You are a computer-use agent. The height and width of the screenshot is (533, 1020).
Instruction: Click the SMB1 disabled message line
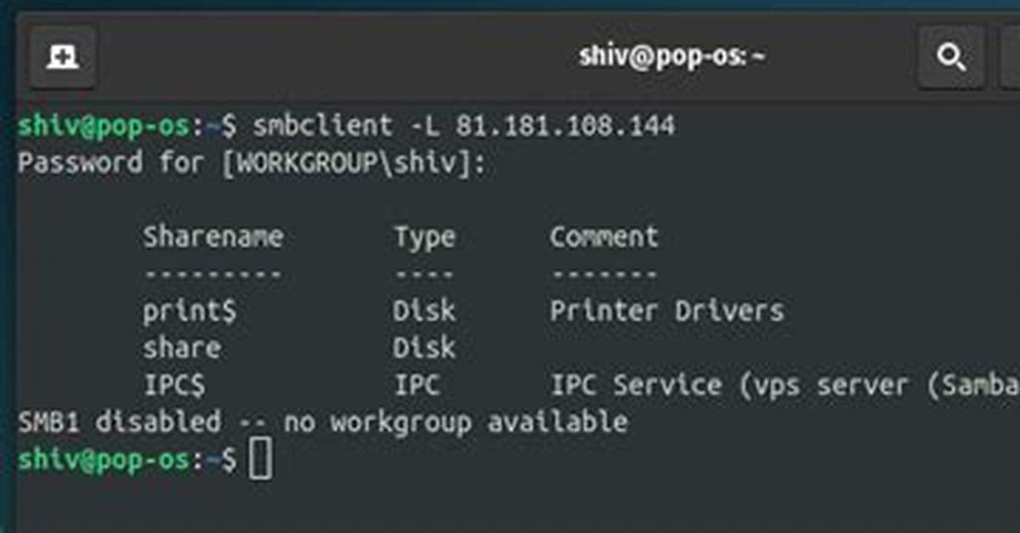323,422
